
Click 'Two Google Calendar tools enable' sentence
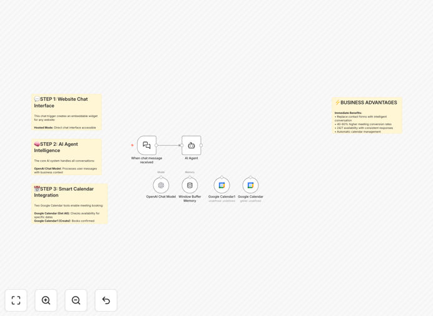pyautogui.click(x=68, y=205)
